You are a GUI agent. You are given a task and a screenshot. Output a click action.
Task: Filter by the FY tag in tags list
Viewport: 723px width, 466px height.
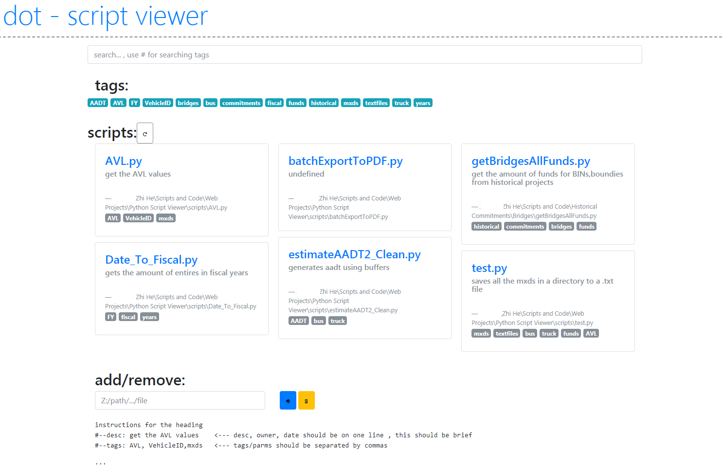[x=135, y=103]
